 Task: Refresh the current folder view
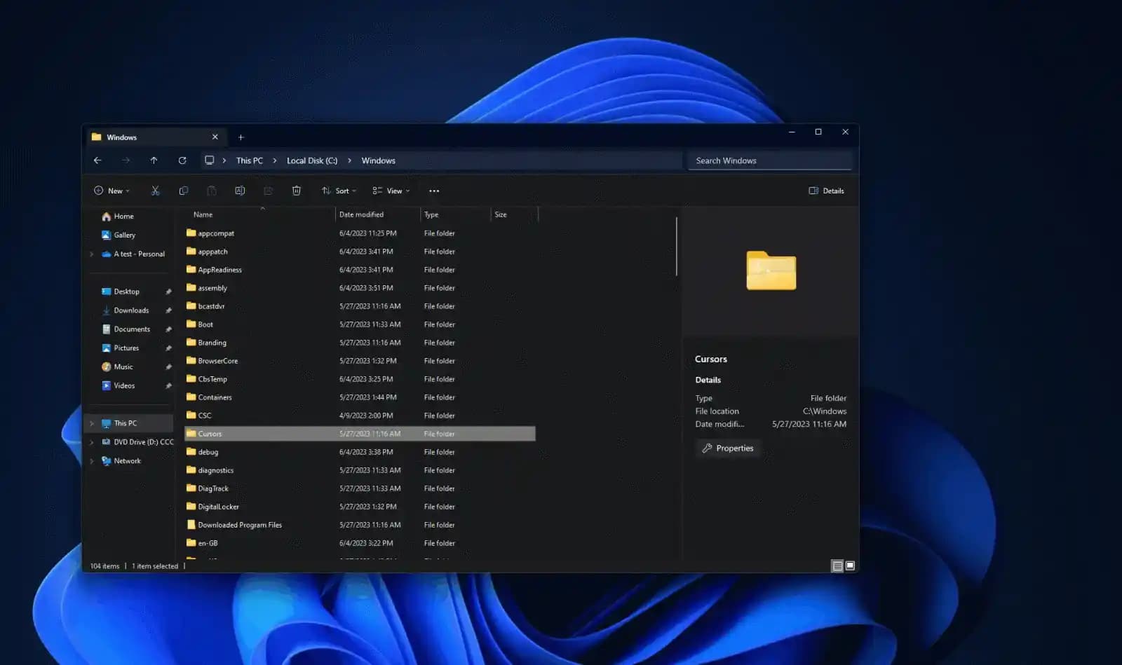point(182,160)
